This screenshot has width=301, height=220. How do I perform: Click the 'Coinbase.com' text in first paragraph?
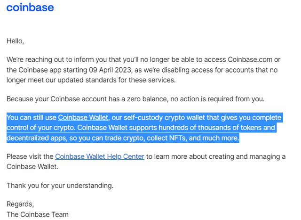[x=250, y=60]
